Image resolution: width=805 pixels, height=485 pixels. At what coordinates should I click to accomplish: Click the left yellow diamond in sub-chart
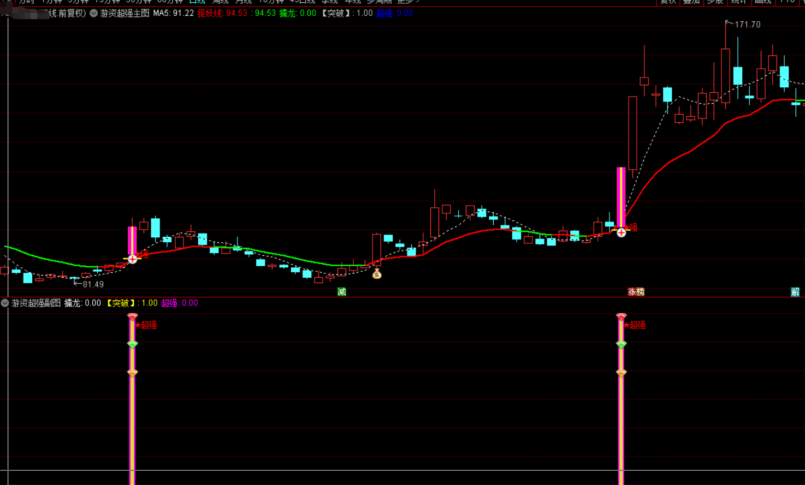coord(133,373)
